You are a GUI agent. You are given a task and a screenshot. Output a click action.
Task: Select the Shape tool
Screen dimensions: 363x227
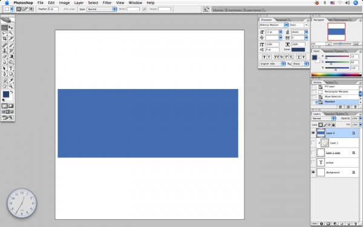pyautogui.click(x=11, y=74)
